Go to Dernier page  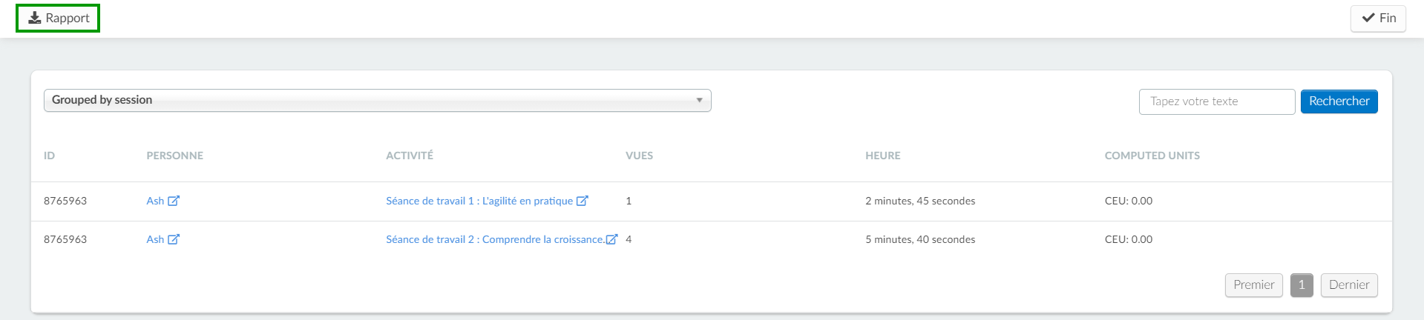(x=1349, y=285)
